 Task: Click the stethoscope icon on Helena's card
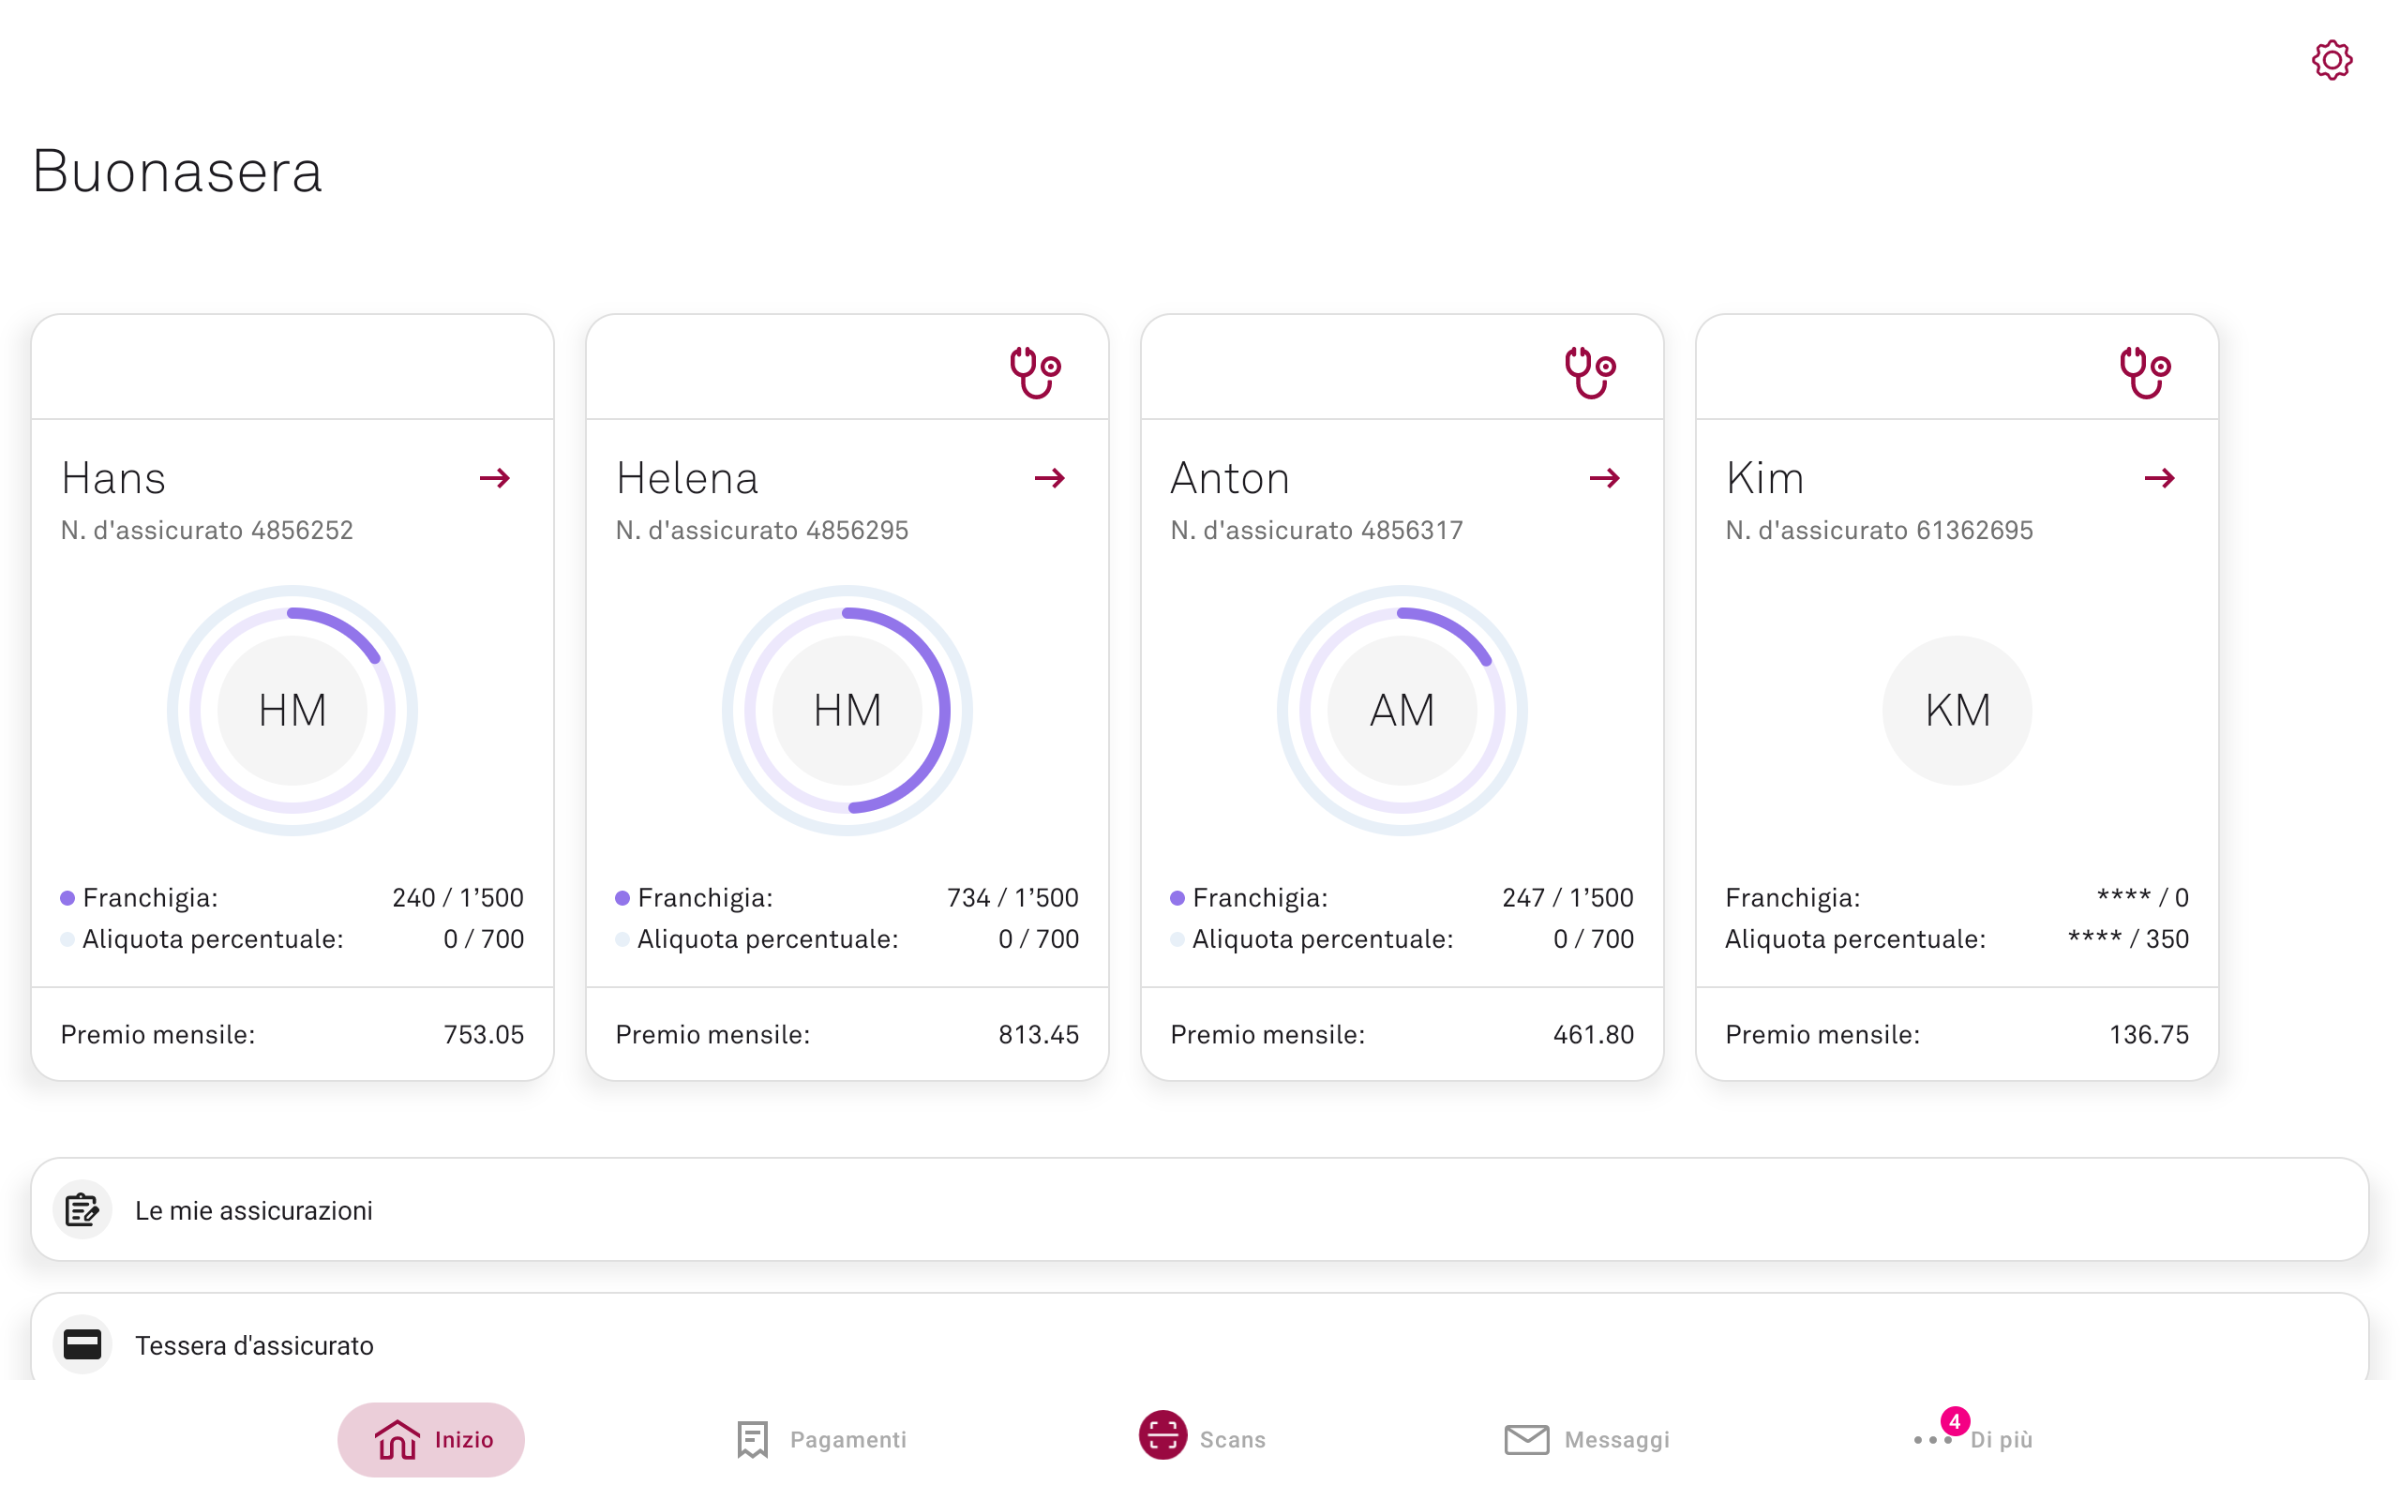pyautogui.click(x=1035, y=372)
